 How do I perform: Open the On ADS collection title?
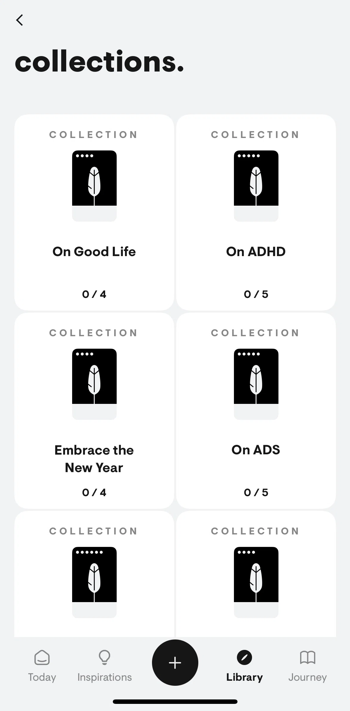(x=256, y=450)
